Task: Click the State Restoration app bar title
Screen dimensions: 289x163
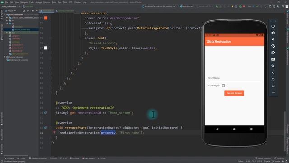Action: pyautogui.click(x=219, y=42)
